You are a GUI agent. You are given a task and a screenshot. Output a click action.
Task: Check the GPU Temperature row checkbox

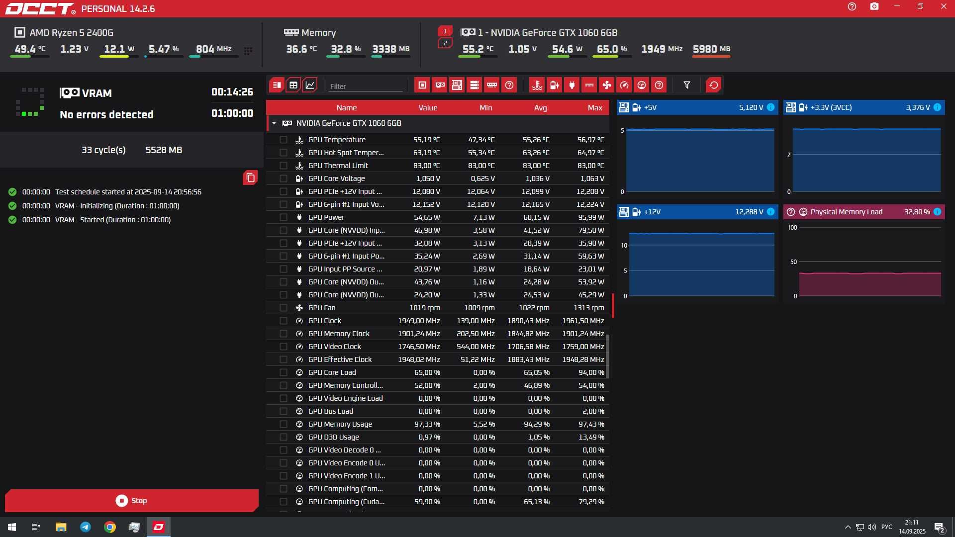pyautogui.click(x=284, y=140)
